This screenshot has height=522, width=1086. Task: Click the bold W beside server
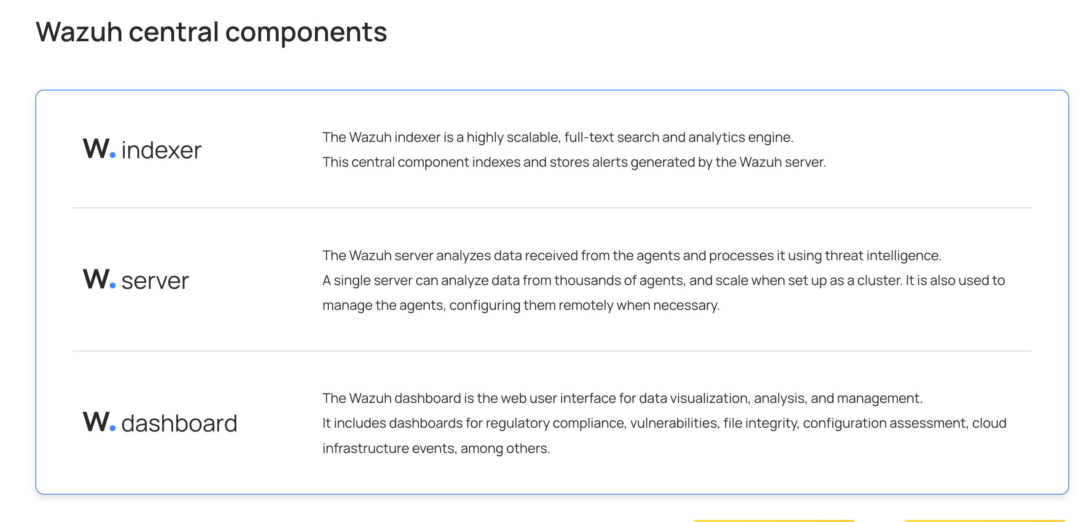coord(96,279)
